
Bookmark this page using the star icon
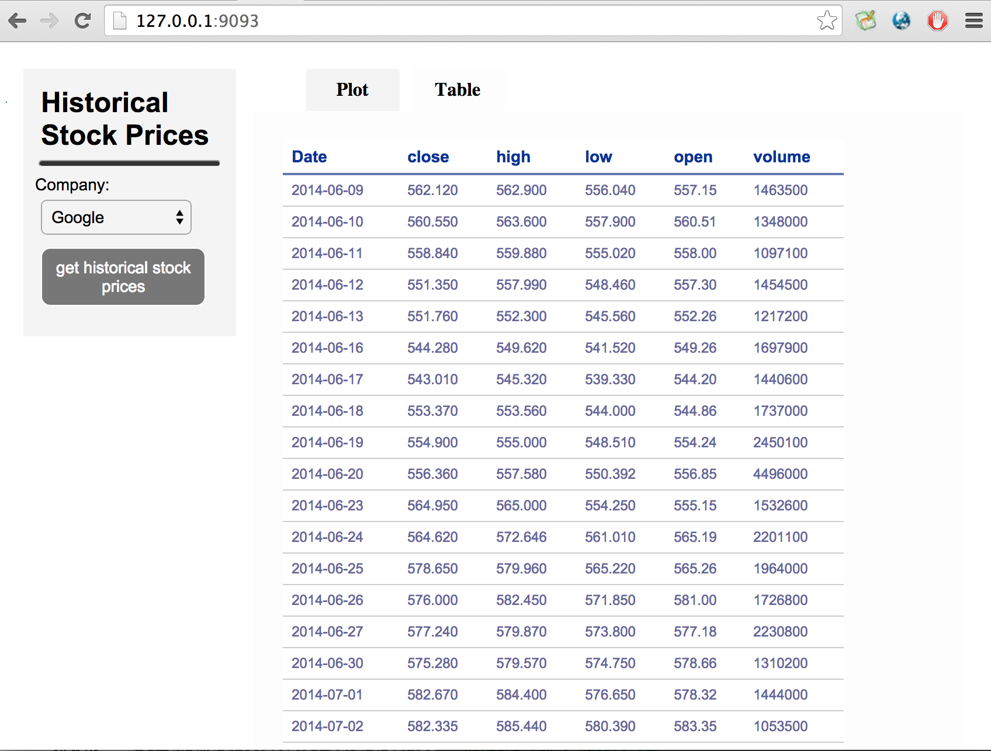click(827, 20)
